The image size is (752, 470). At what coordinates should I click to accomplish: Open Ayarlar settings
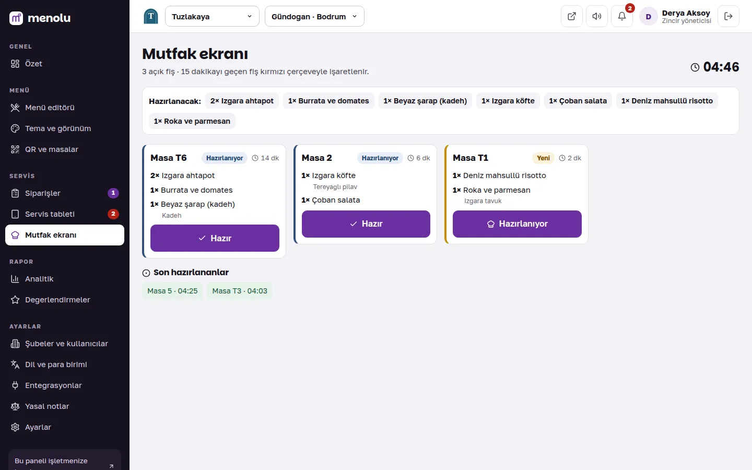(65, 427)
